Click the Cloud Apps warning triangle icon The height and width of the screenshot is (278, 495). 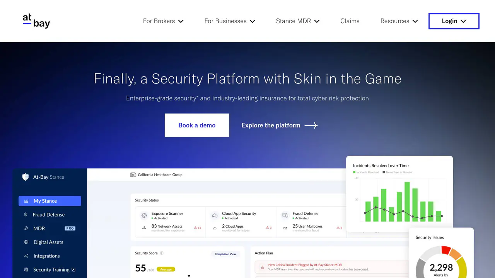[267, 228]
